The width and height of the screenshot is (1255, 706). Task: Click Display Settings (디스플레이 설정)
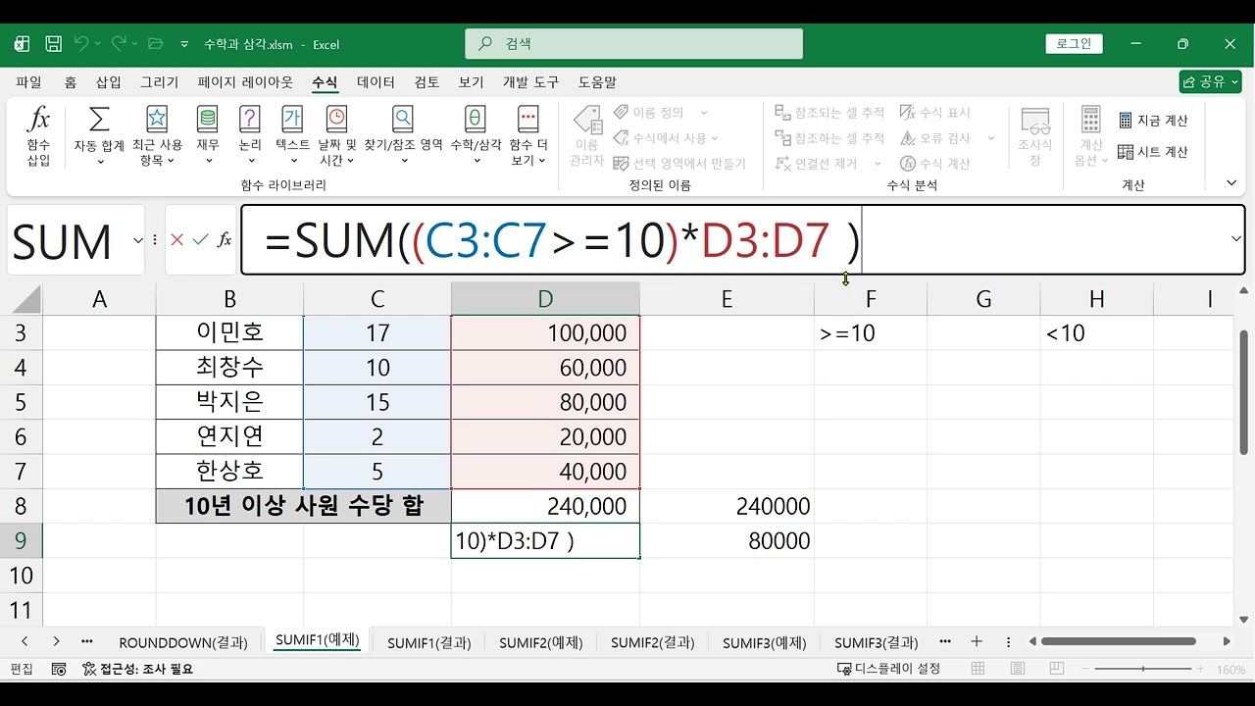888,669
